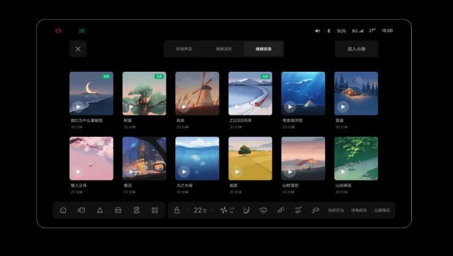Open the car settings icon in dock
The height and width of the screenshot is (256, 453).
[118, 210]
